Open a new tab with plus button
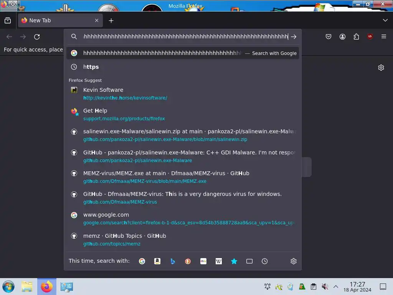 111,21
